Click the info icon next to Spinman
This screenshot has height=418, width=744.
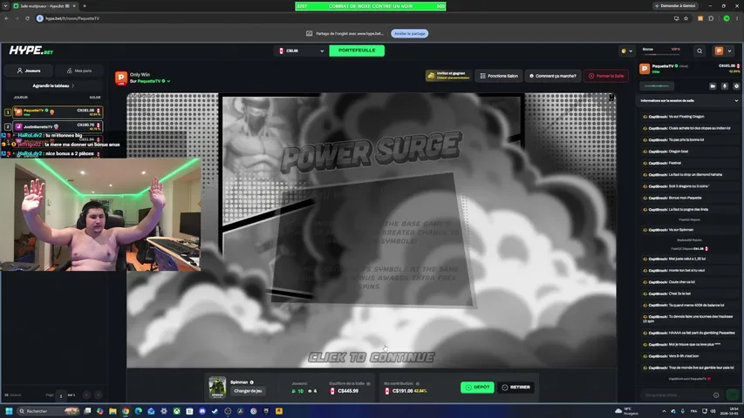(252, 382)
